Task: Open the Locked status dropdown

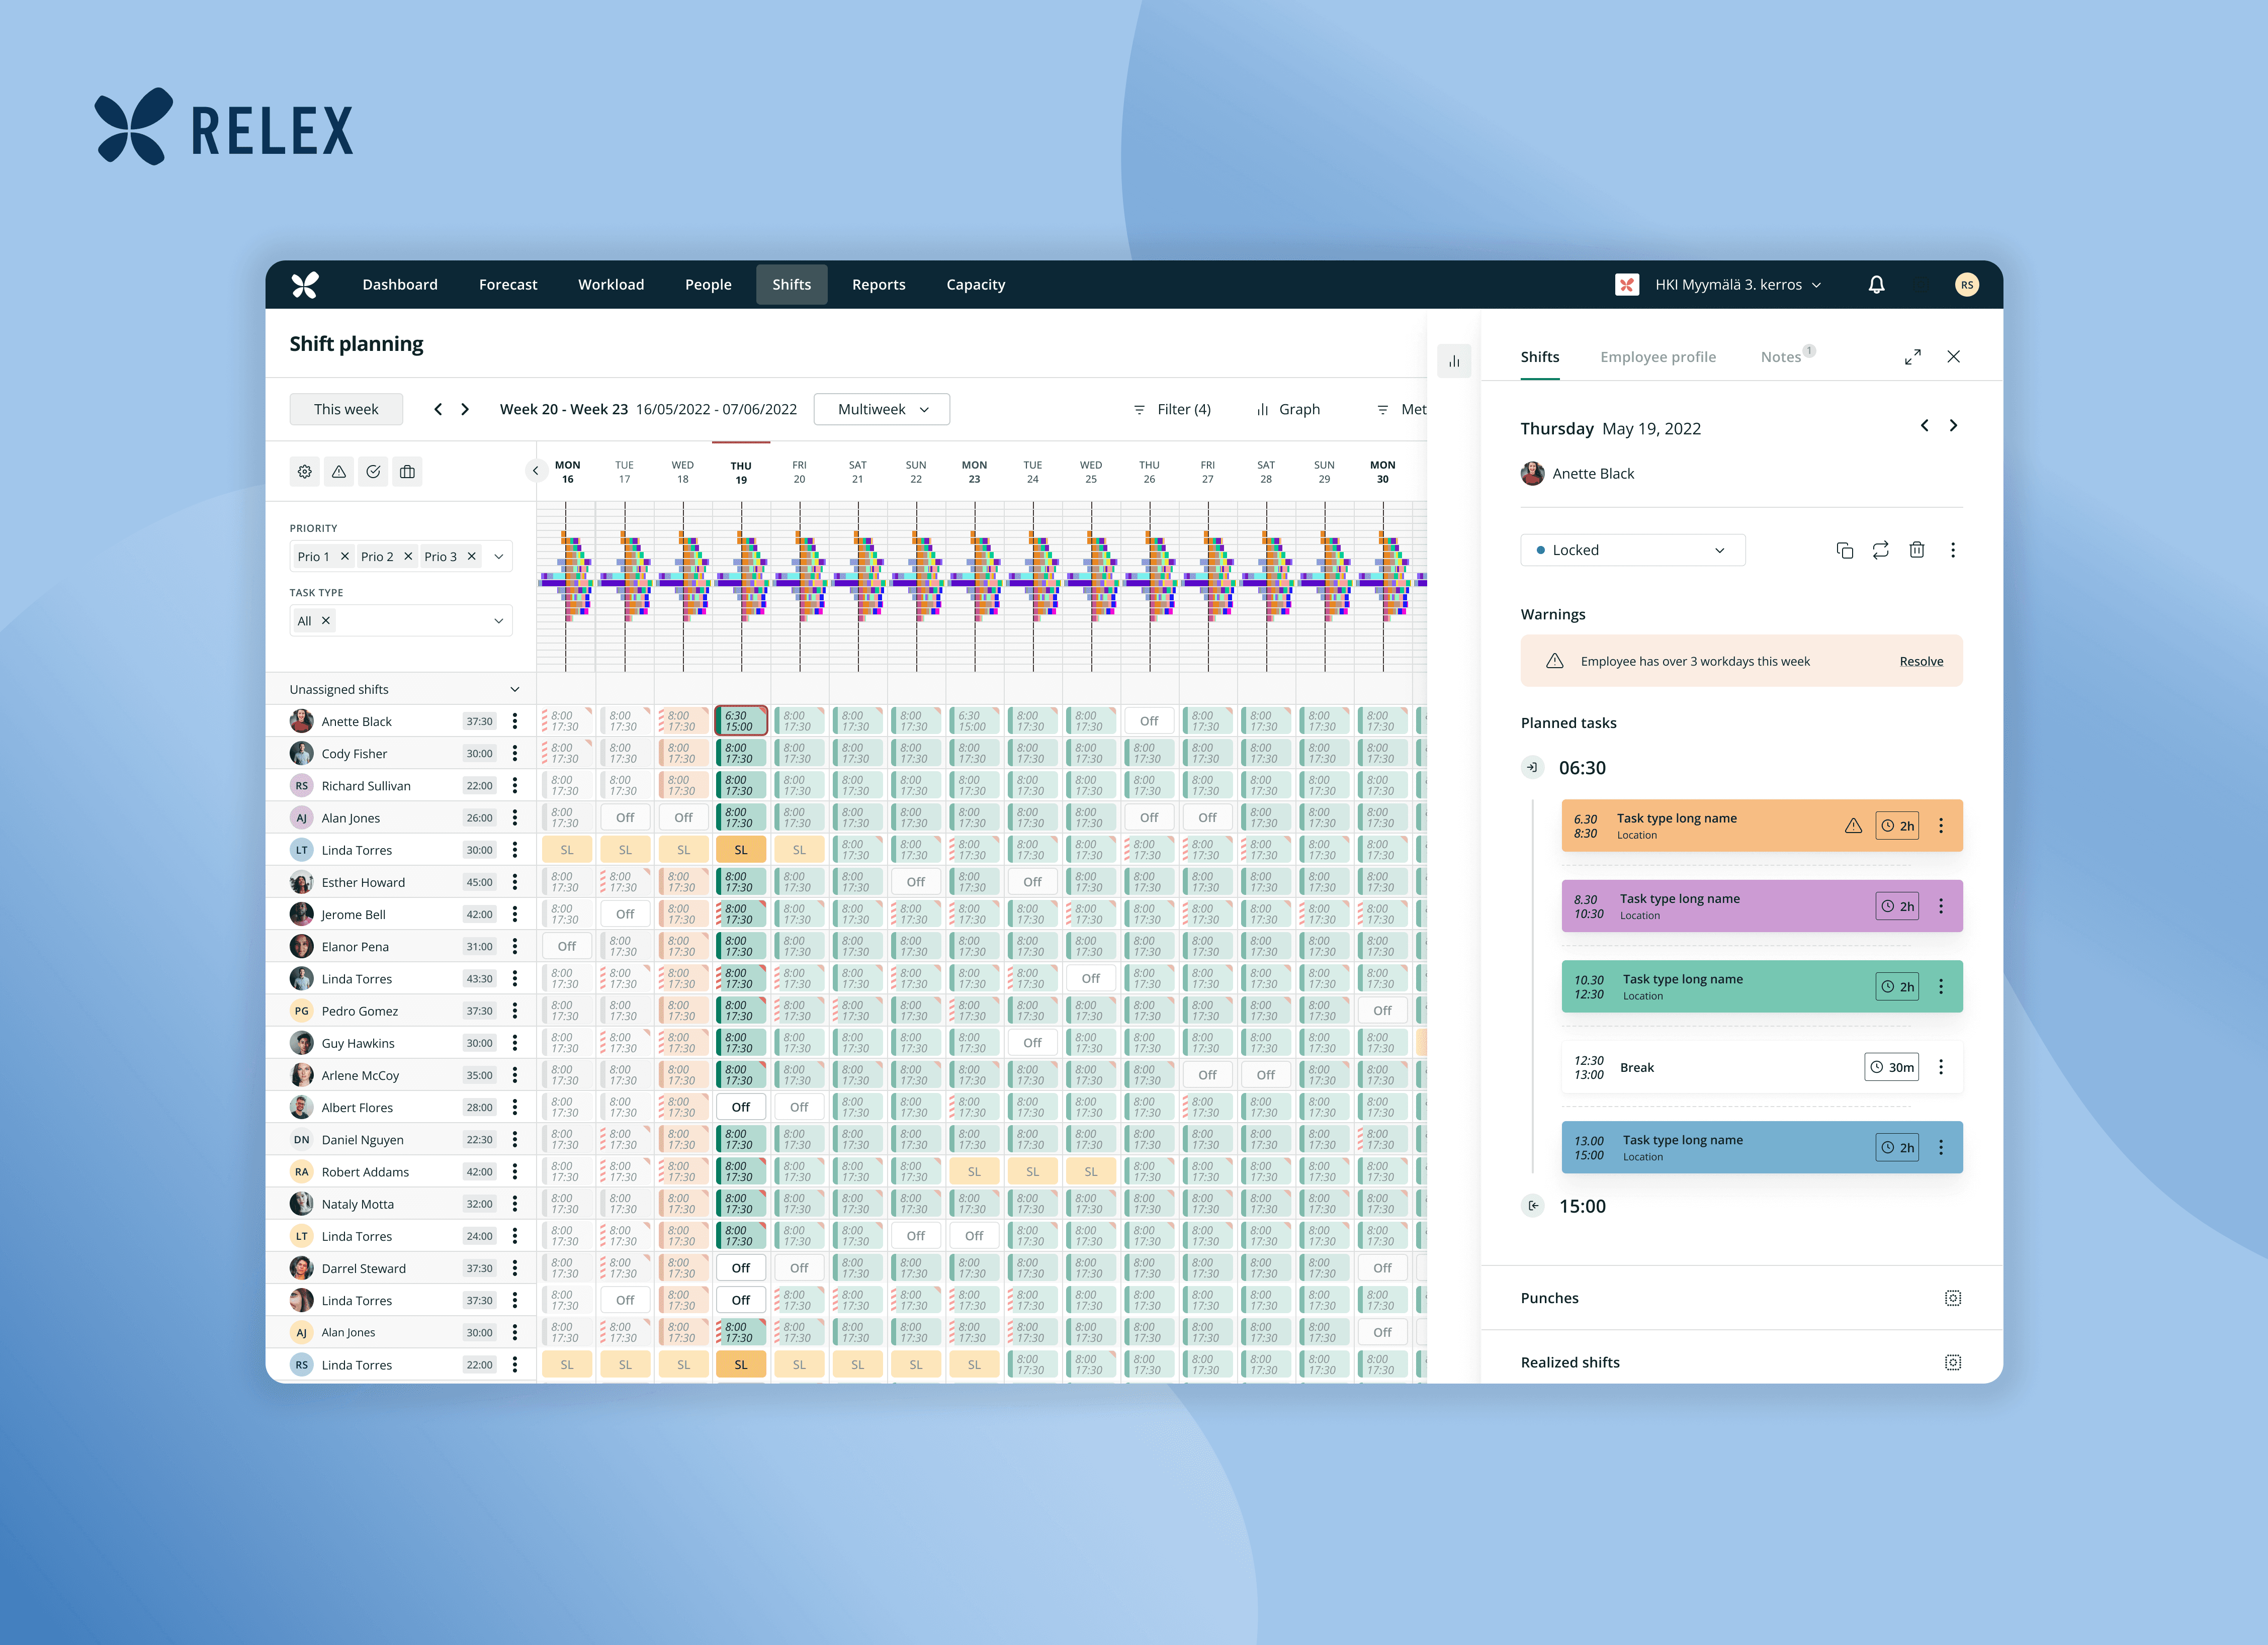Action: click(1632, 550)
